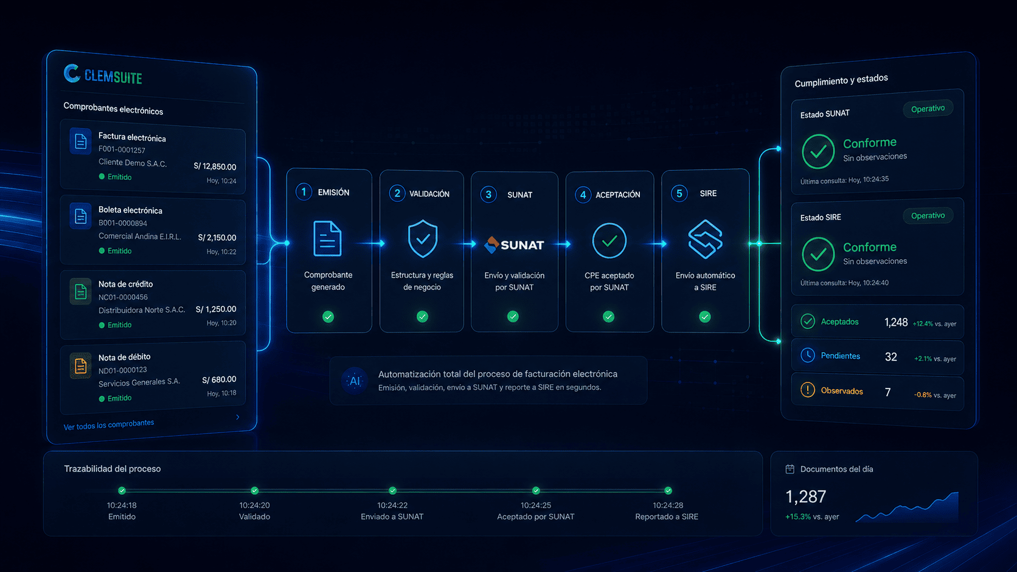Click the SUNAT logo in step 3
The height and width of the screenshot is (572, 1017).
tap(514, 245)
